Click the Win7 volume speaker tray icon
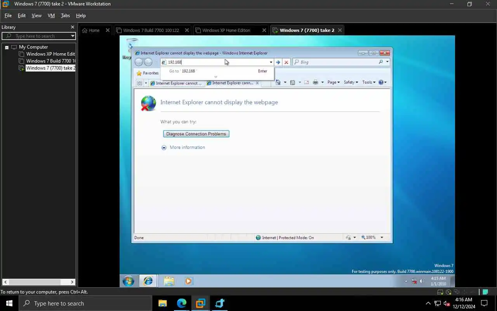Image resolution: width=497 pixels, height=311 pixels. coord(422,281)
